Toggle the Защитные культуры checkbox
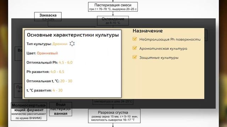Screen dimensions: 227x127 (x=135, y=57)
